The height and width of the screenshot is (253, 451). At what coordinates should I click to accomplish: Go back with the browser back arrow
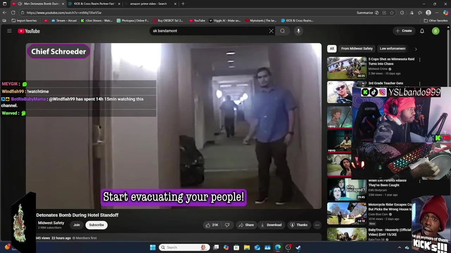tap(4, 13)
